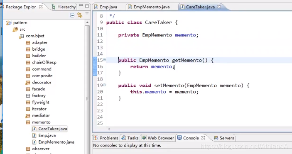Open the command package

point(42,69)
